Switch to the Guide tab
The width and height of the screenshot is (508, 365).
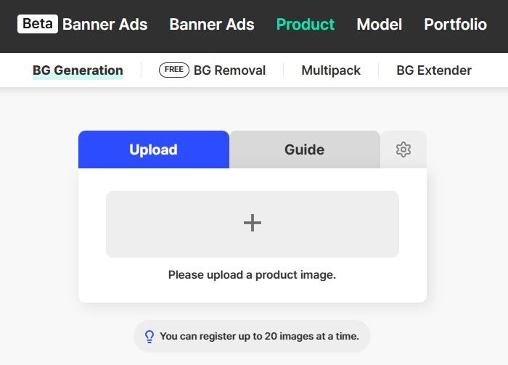pyautogui.click(x=305, y=149)
